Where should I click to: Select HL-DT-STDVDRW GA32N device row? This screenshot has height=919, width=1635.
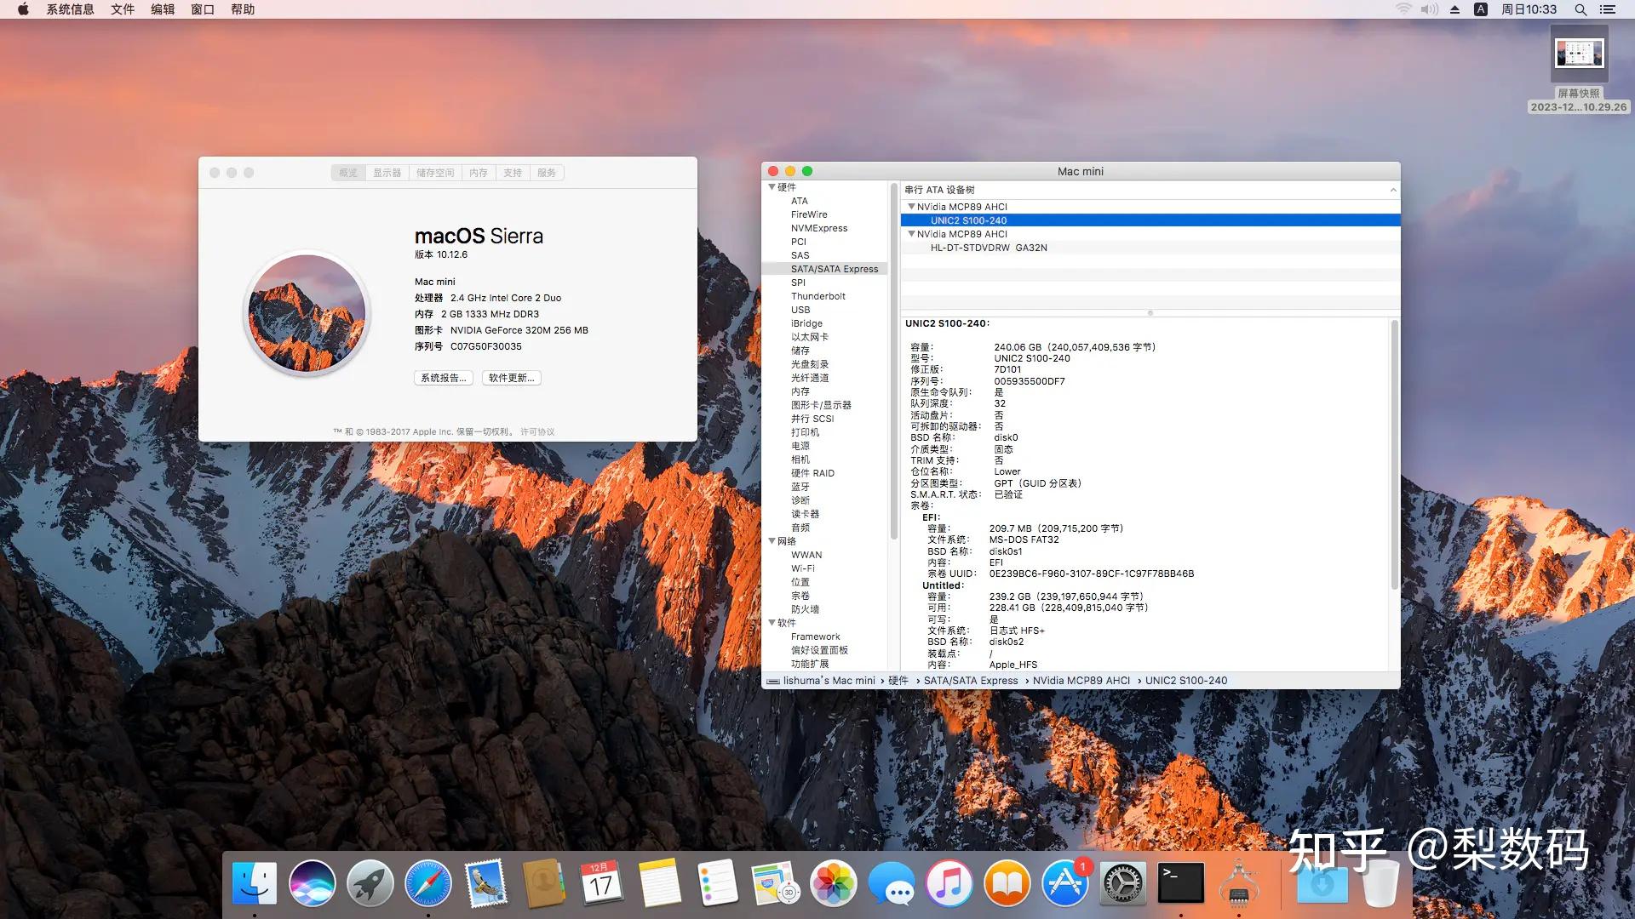click(1150, 248)
